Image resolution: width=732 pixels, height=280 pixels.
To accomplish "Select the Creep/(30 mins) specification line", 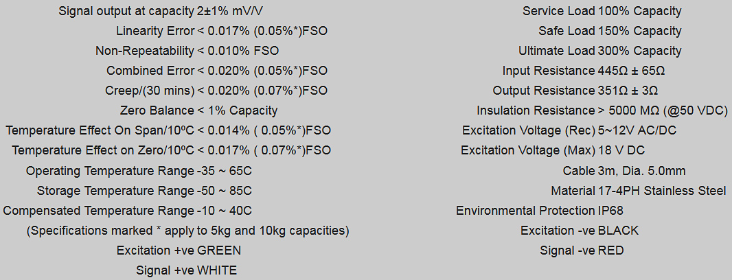I will click(216, 91).
